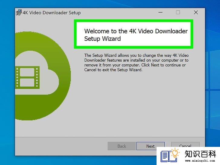This screenshot has width=220, height=165.
Task: Minimize the 4K Video Downloader Setup window
Action: coord(160,12)
